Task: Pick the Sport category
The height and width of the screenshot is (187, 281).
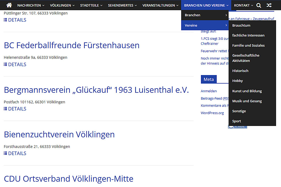Action: coord(236,121)
